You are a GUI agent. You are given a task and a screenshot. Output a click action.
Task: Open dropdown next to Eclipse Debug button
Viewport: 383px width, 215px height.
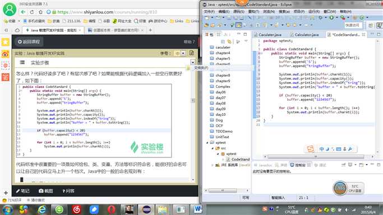tap(325, 17)
